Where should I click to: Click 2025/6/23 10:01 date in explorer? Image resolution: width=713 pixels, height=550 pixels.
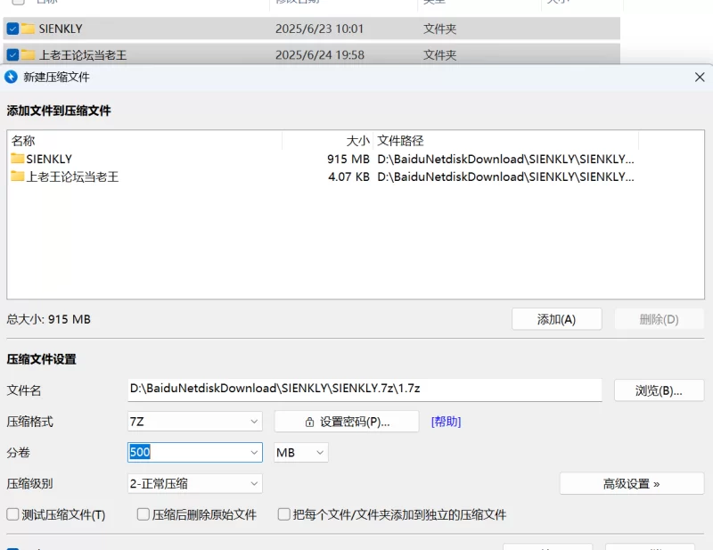319,29
